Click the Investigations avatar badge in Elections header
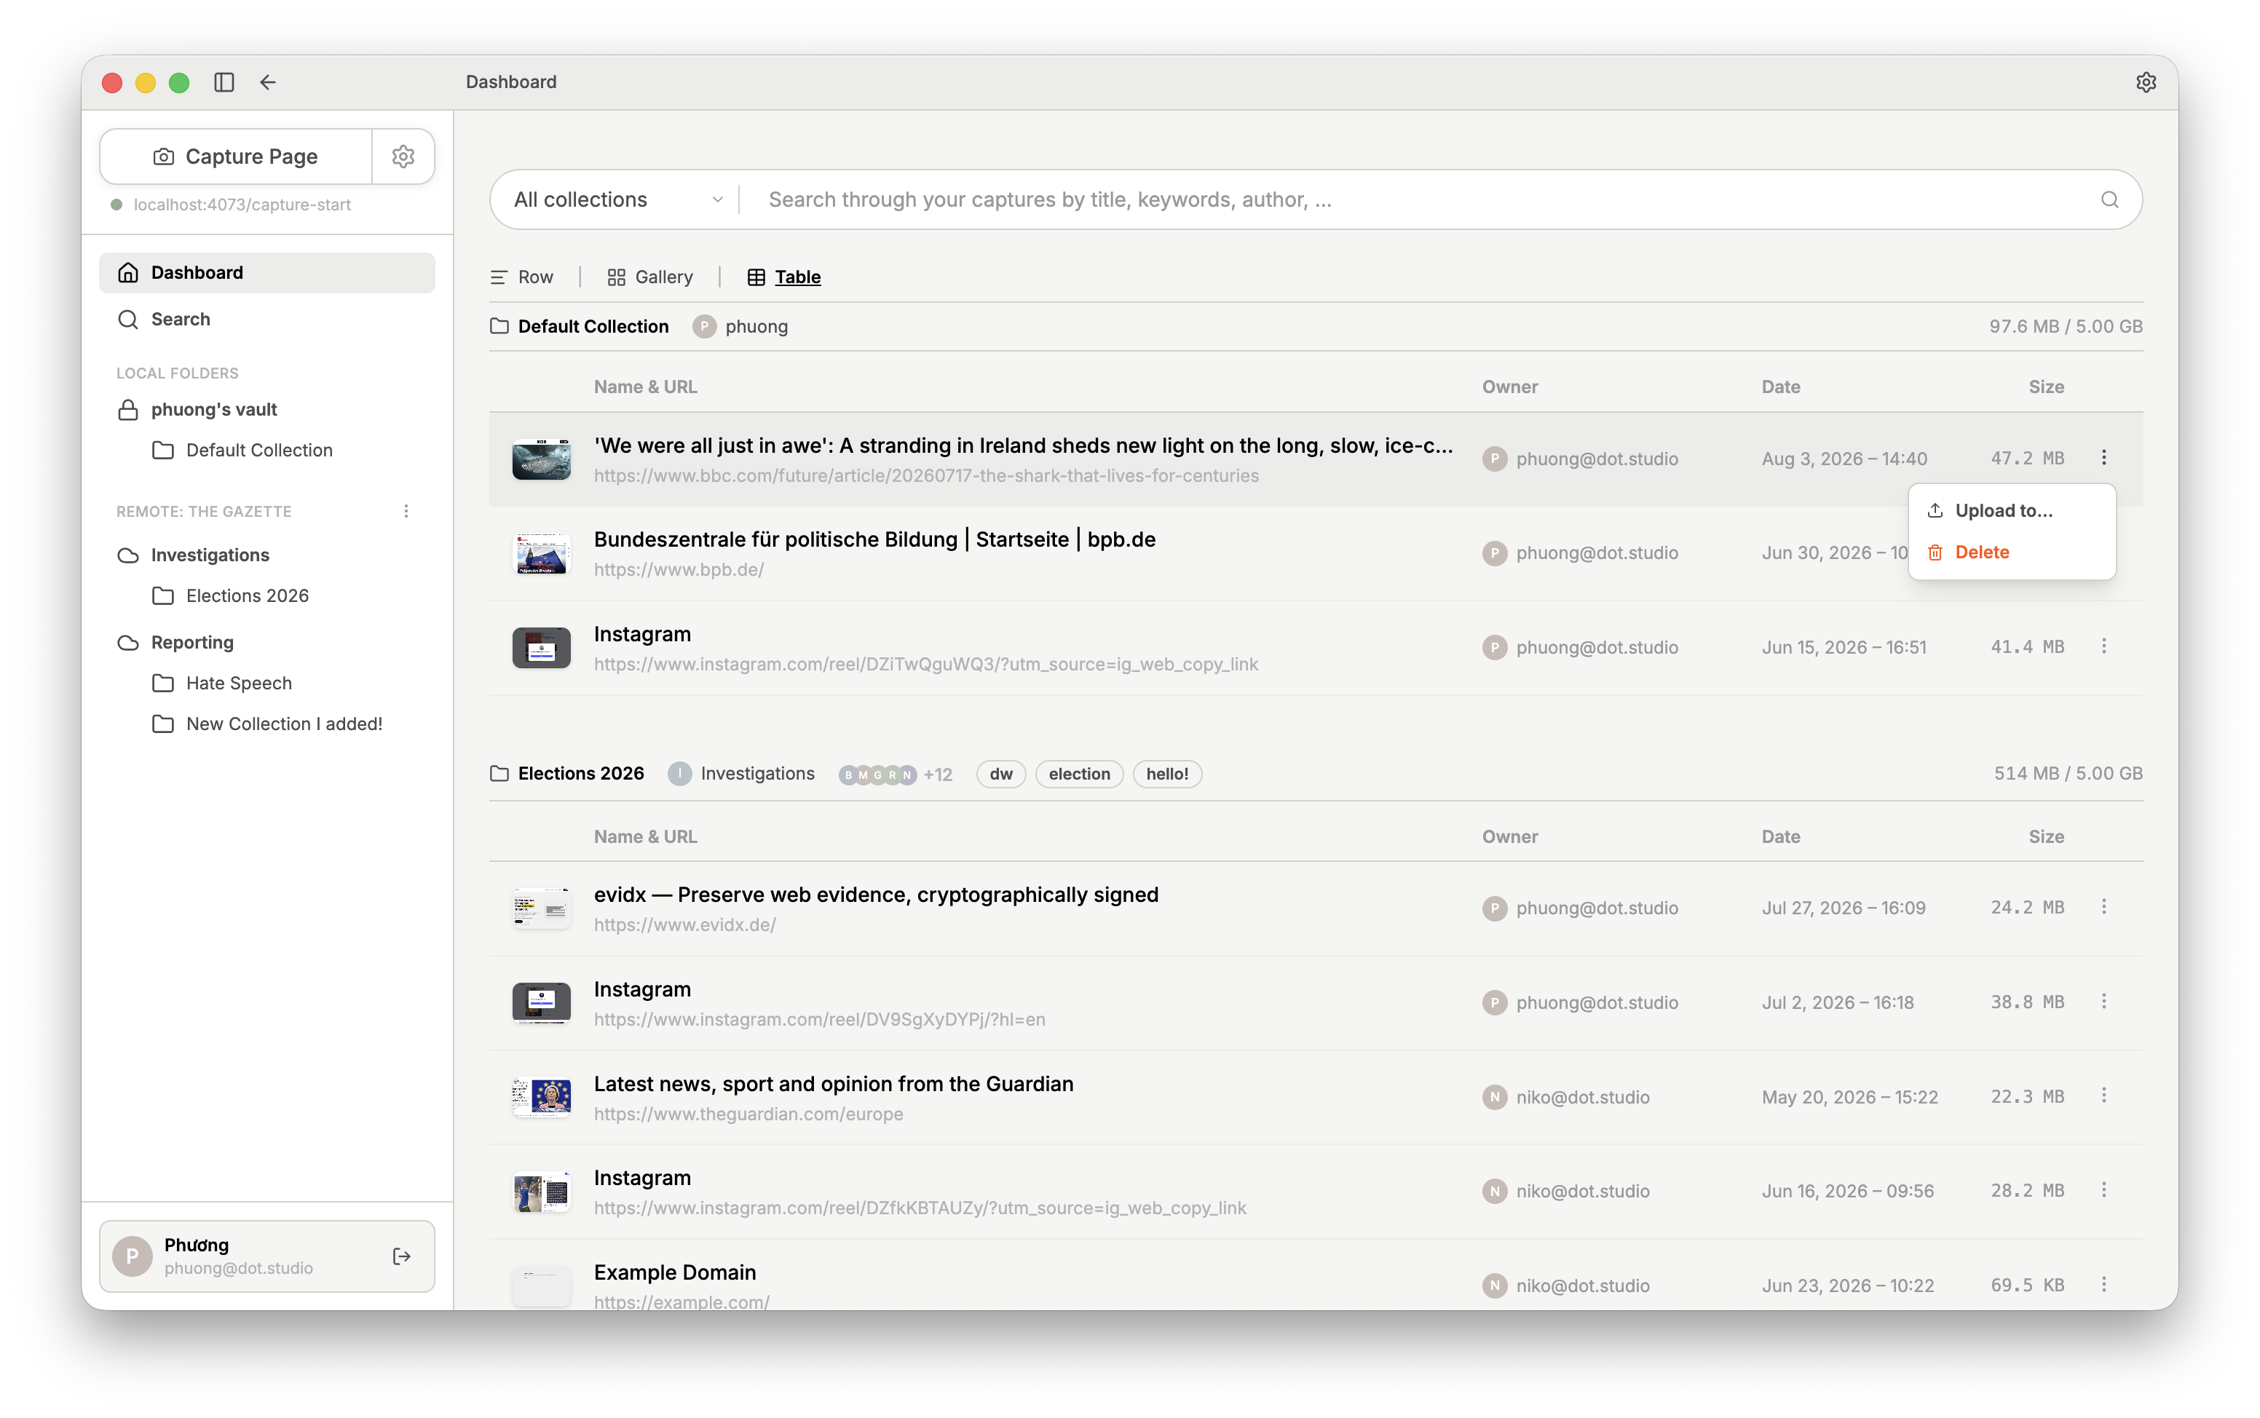The image size is (2260, 1418). pos(680,774)
